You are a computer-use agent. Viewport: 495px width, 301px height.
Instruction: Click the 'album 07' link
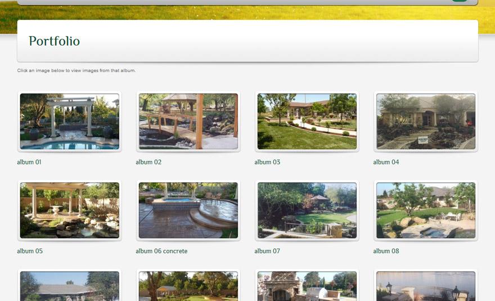(x=267, y=251)
